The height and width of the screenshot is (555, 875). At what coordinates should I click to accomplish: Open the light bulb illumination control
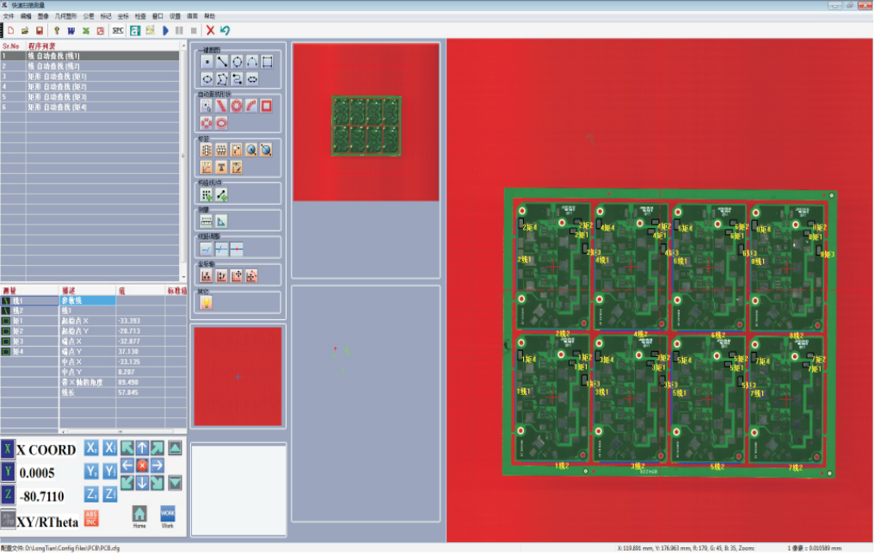point(56,30)
